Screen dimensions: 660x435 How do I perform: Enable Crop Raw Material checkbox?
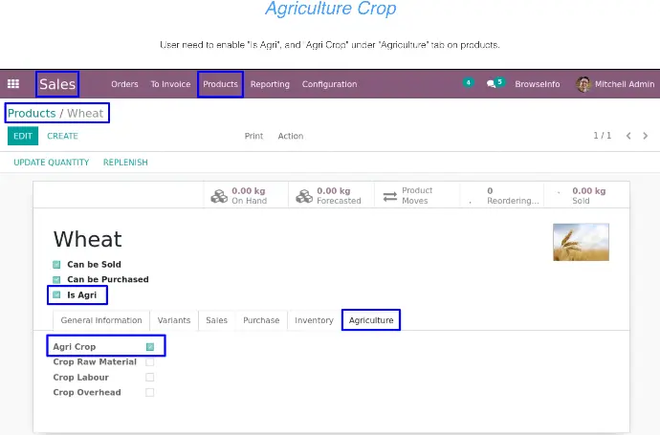150,361
